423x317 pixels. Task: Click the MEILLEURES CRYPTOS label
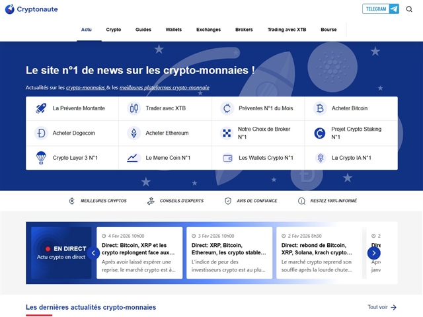click(104, 201)
